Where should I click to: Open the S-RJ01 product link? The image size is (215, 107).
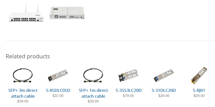pyautogui.click(x=199, y=90)
